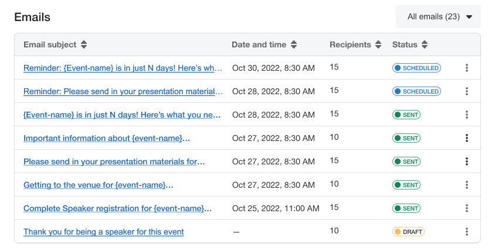Sort by Recipients column

tap(378, 44)
